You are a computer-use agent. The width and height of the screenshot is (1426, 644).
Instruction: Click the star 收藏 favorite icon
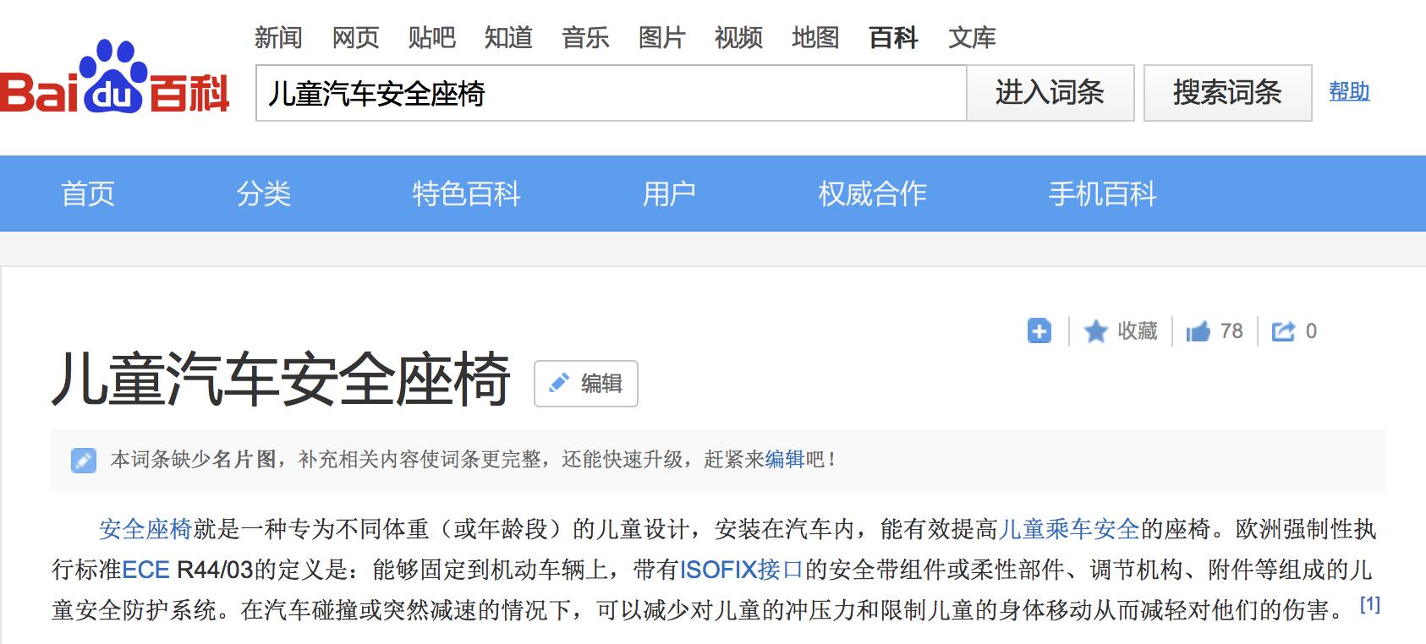[1095, 331]
